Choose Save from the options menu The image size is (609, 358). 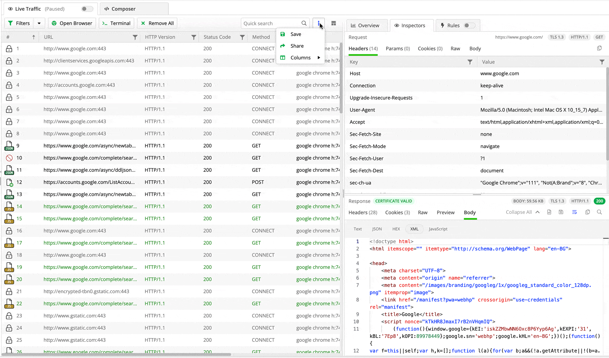(x=300, y=34)
